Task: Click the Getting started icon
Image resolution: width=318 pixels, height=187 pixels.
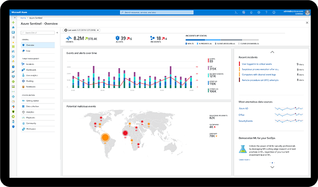Action: [x=23, y=100]
